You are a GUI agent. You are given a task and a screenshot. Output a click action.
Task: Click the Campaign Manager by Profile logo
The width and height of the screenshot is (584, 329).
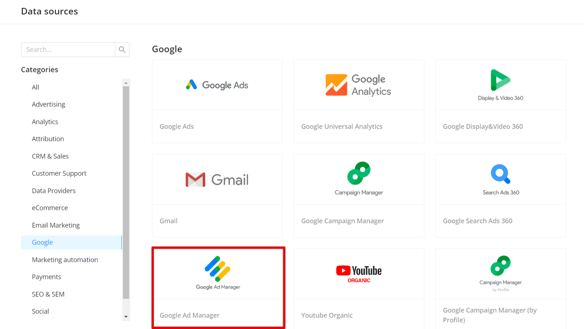pos(500,273)
